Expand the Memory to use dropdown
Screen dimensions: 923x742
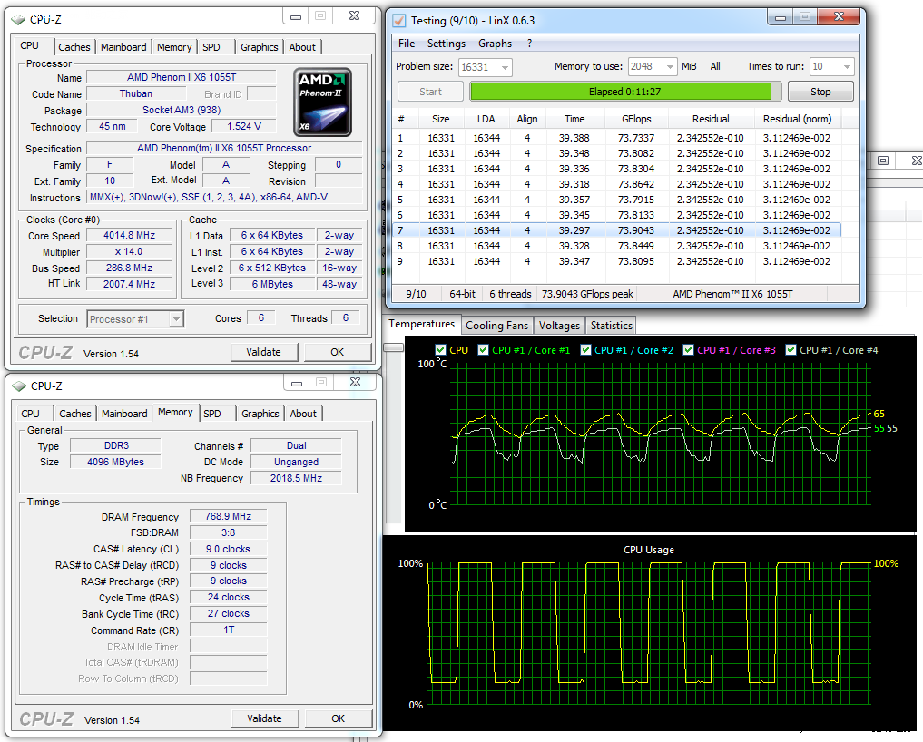tap(669, 67)
